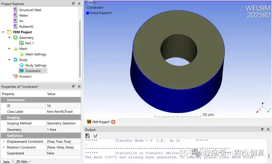This screenshot has width=272, height=164.
Task: Switch to the Data tab
Action: point(6,162)
